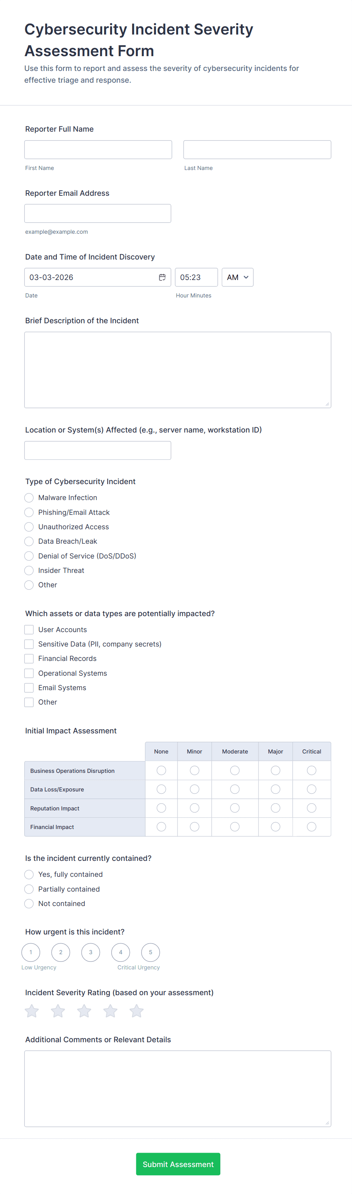The image size is (352, 1194).
Task: Open the date picker calendar icon
Action: tap(162, 277)
